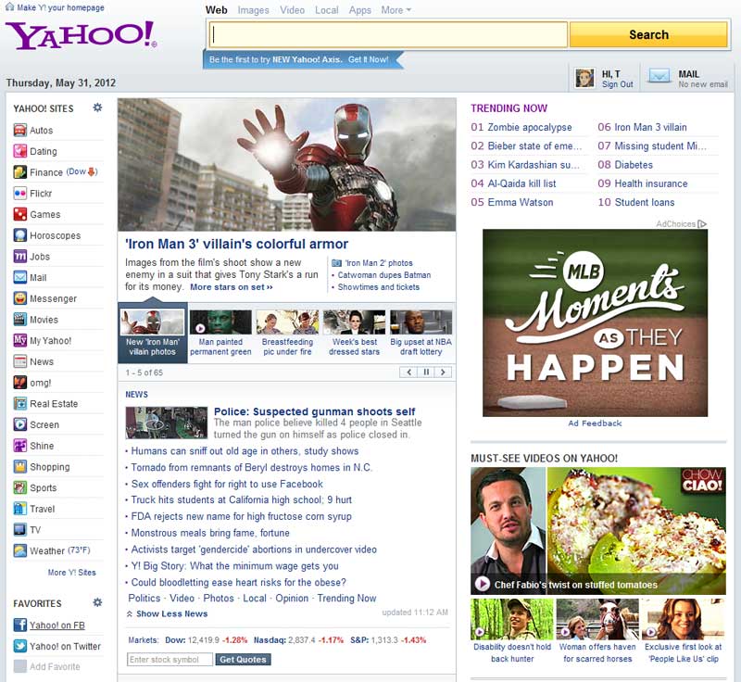This screenshot has height=682, width=741.
Task: Open 'Police: Suspected gunman shoots self' story
Action: click(x=314, y=411)
